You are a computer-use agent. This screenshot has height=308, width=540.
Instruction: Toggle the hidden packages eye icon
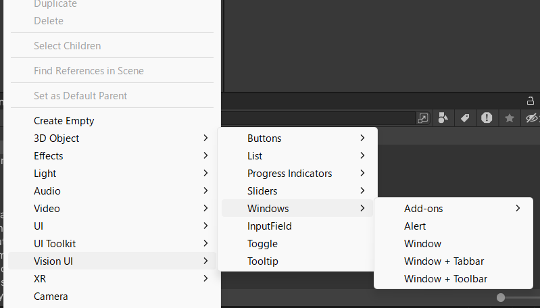pos(531,118)
